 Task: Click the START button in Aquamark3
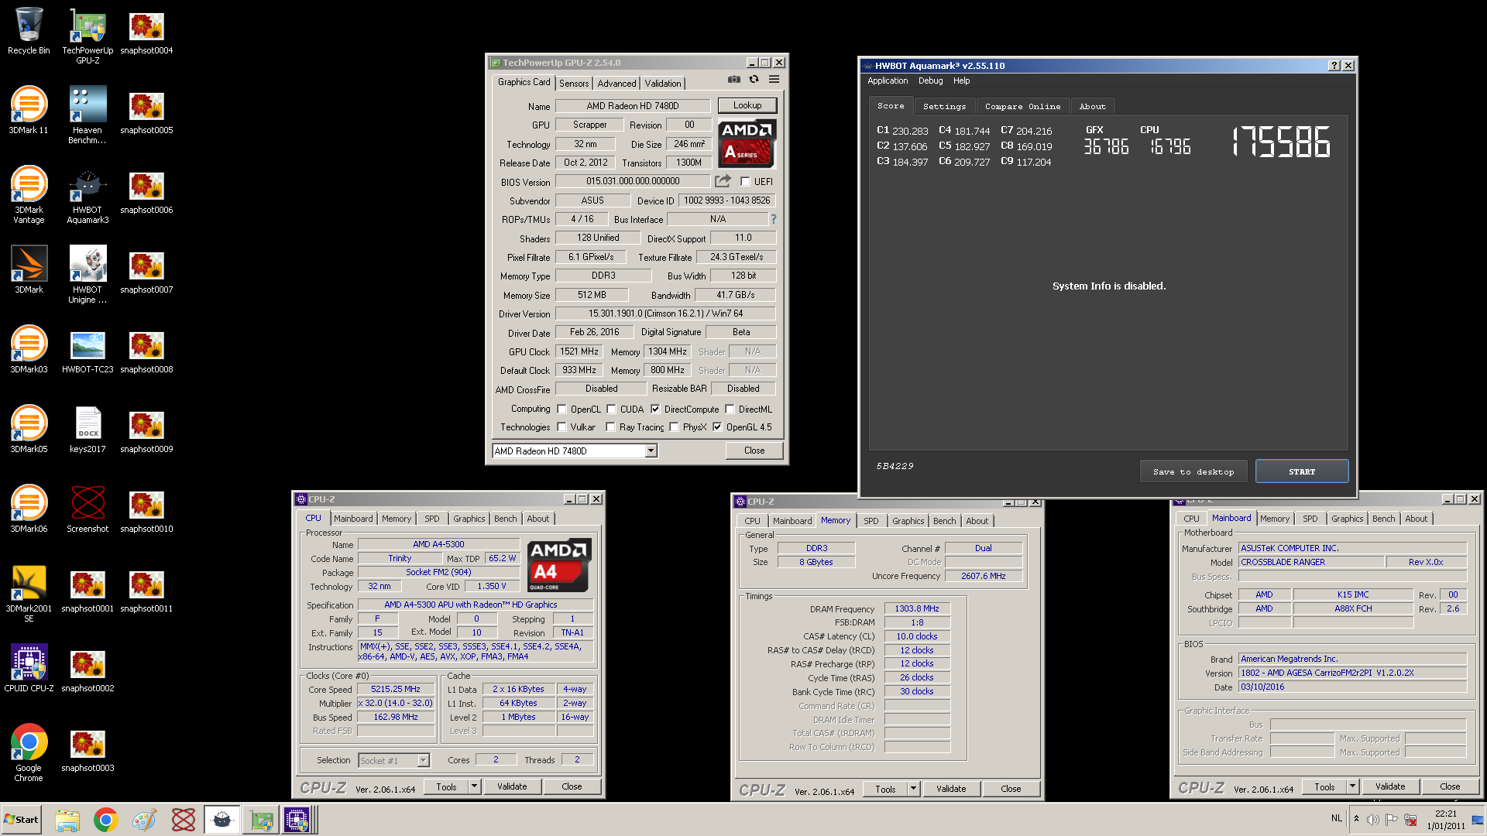(1301, 471)
